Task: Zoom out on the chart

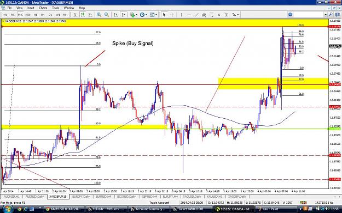Action: point(107,15)
